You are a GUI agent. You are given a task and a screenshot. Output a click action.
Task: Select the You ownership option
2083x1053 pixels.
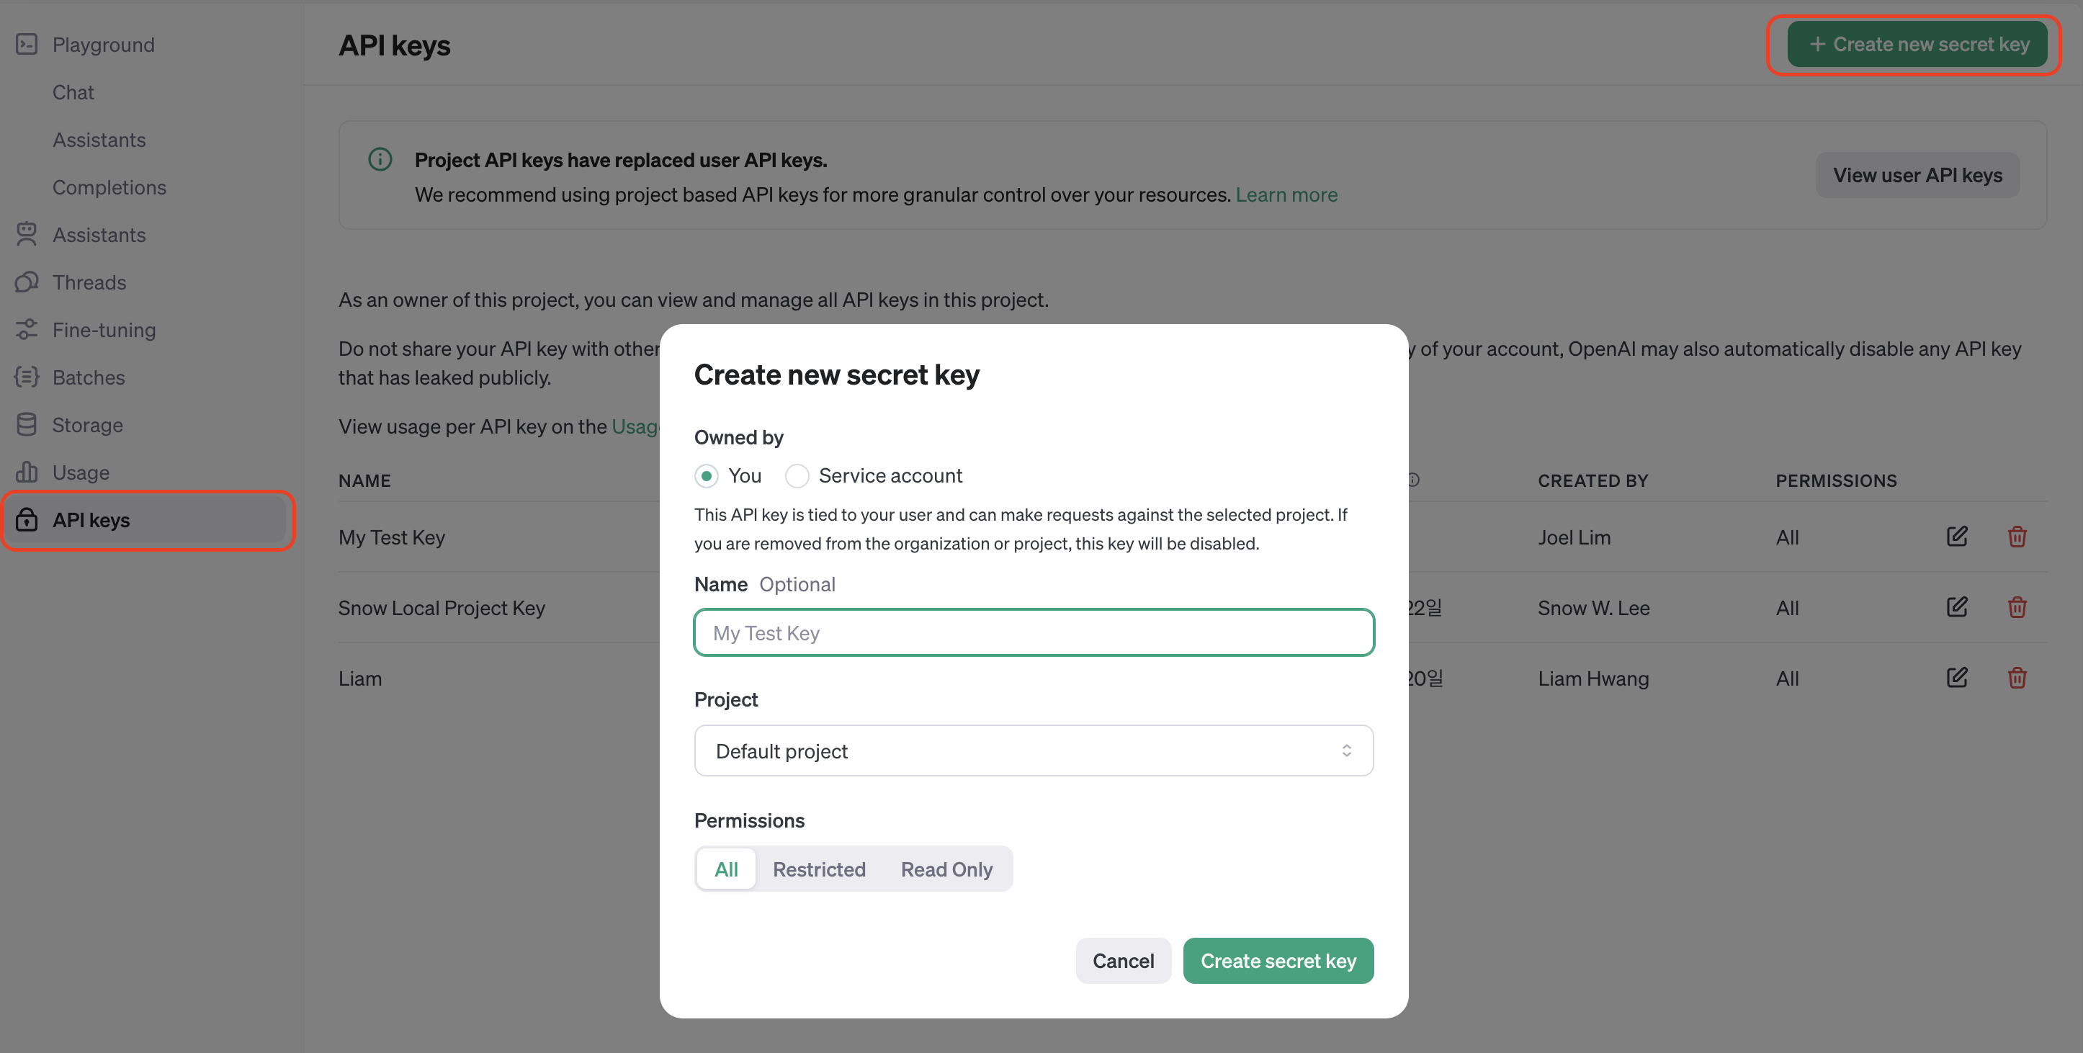point(706,475)
